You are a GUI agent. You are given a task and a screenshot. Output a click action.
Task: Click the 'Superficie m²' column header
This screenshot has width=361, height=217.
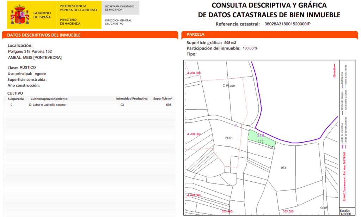tap(163, 98)
